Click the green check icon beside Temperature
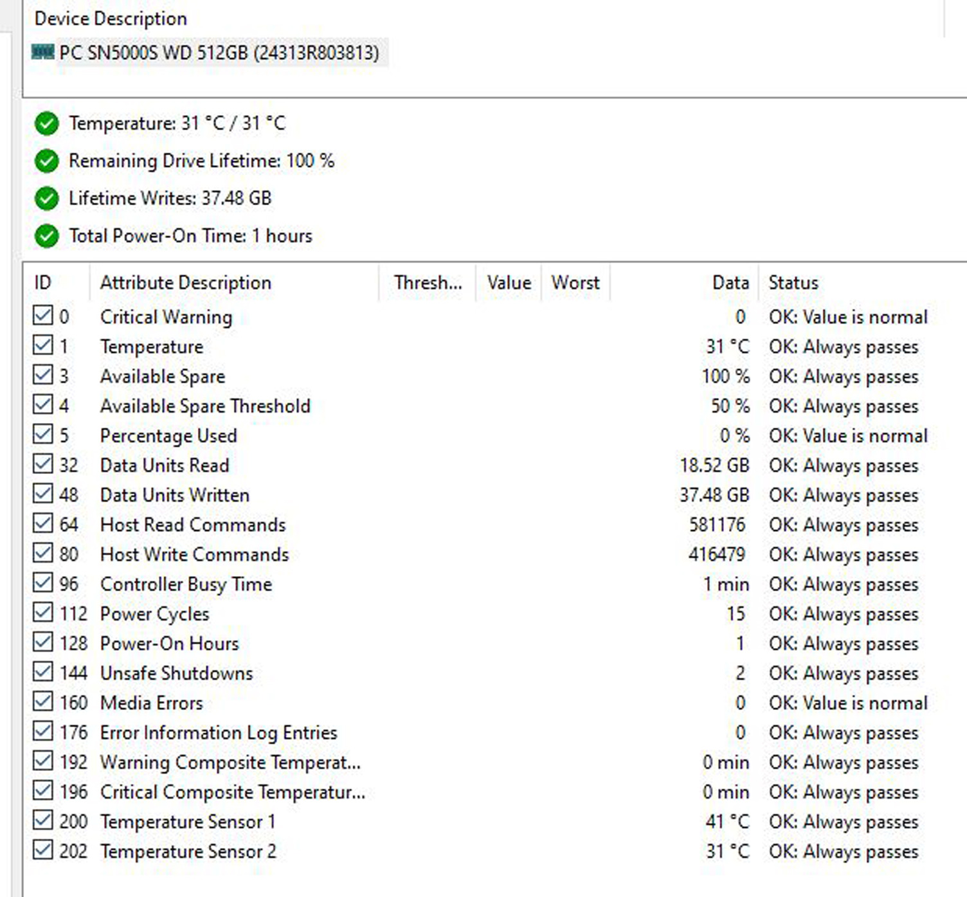Screen dimensions: 967x897 [47, 123]
